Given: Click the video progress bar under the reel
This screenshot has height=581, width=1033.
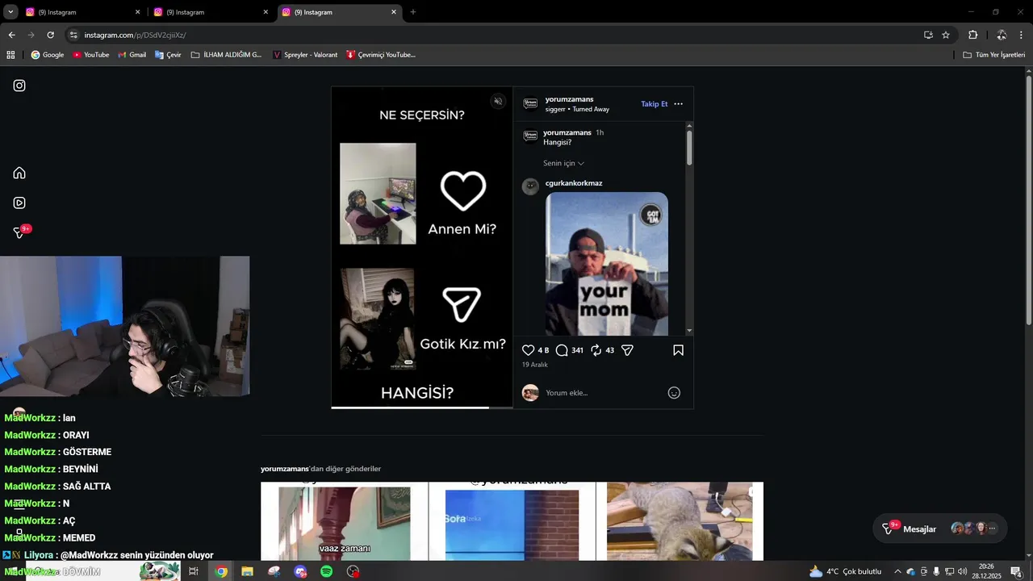Looking at the screenshot, I should pos(422,408).
